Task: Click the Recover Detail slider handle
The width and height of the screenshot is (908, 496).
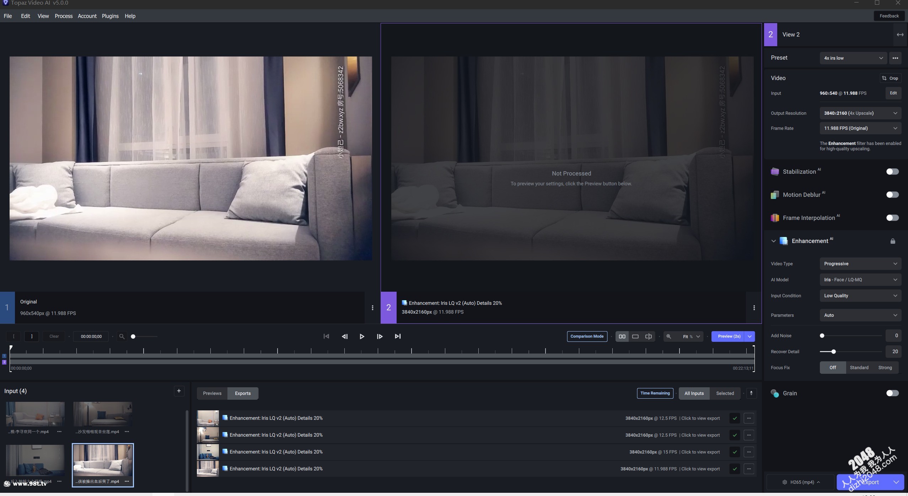Action: click(x=833, y=351)
